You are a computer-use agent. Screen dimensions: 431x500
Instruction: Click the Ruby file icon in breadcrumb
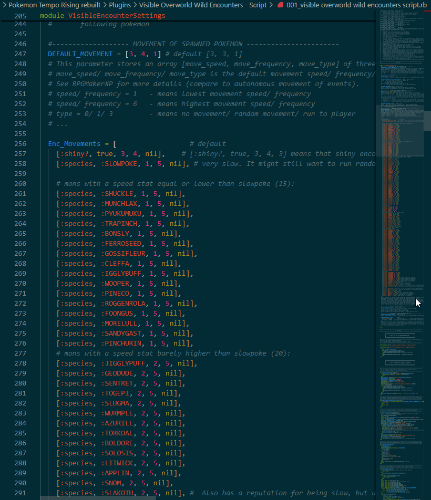[280, 5]
